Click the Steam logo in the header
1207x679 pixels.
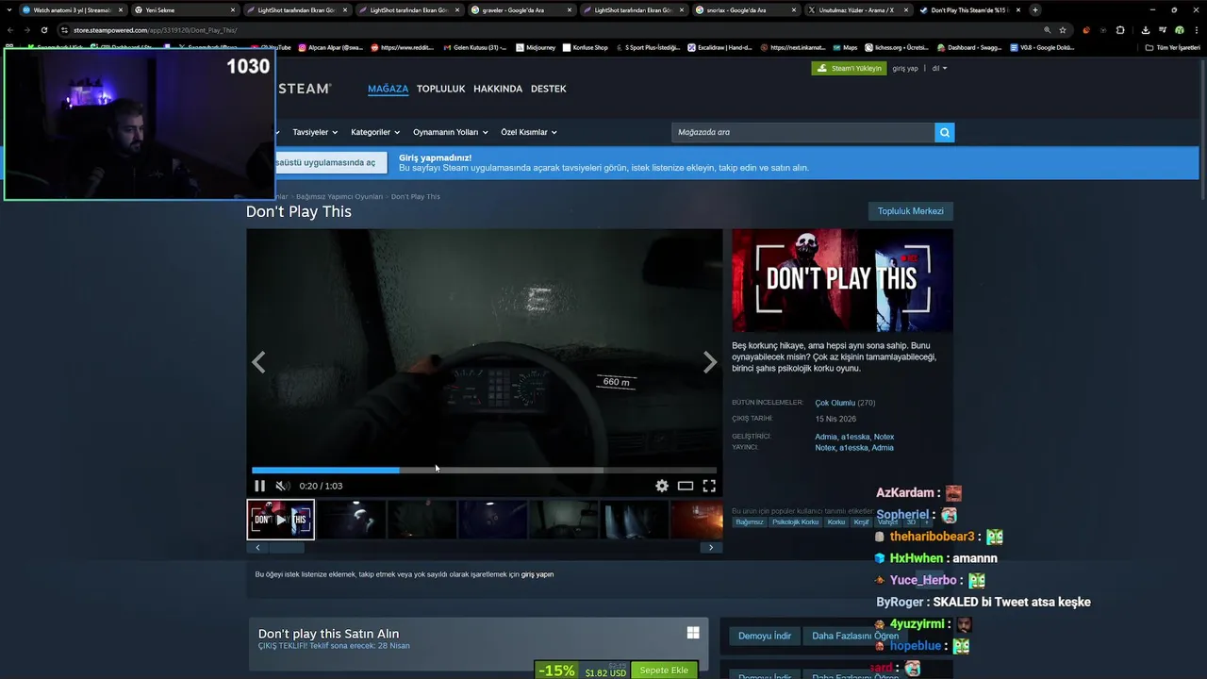tap(303, 89)
